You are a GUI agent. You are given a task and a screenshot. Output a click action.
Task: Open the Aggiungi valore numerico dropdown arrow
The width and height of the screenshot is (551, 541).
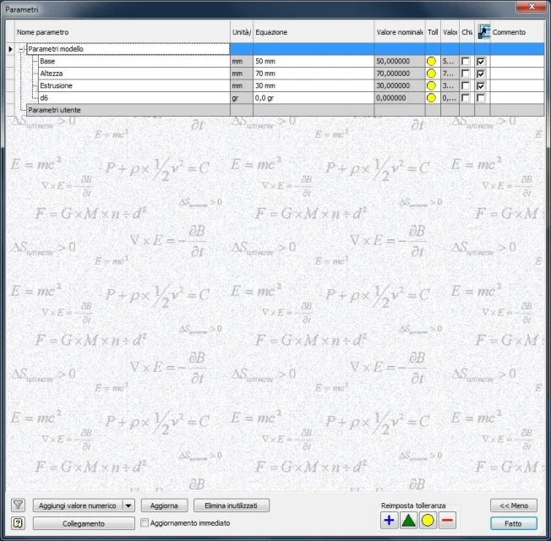pos(128,505)
